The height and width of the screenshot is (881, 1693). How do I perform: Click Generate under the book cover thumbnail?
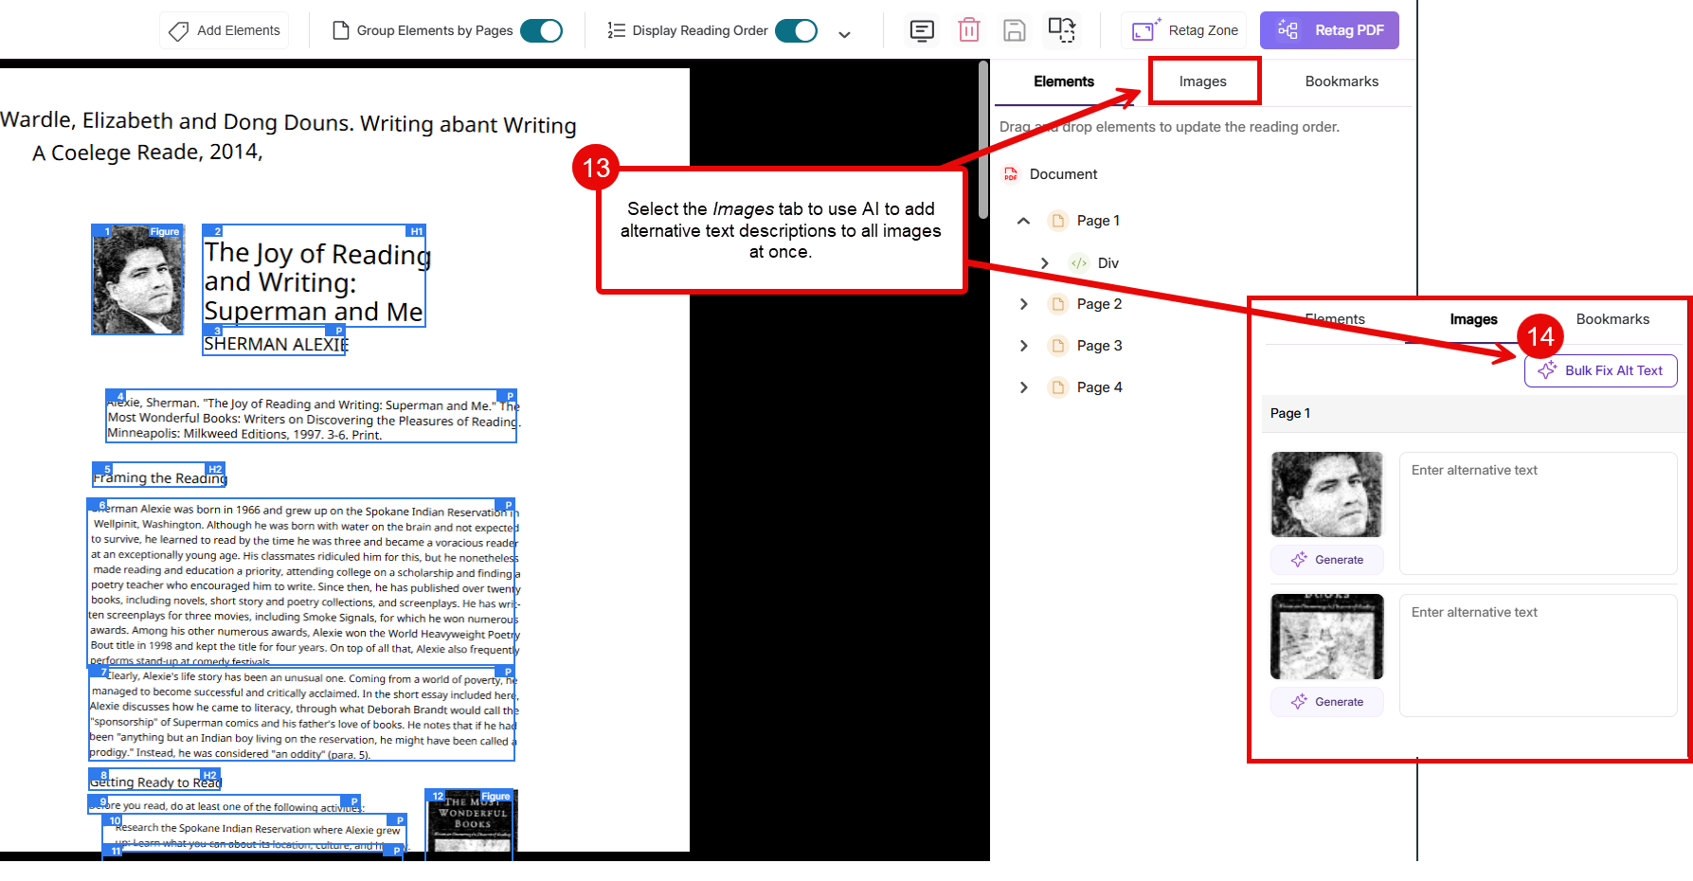click(x=1326, y=702)
